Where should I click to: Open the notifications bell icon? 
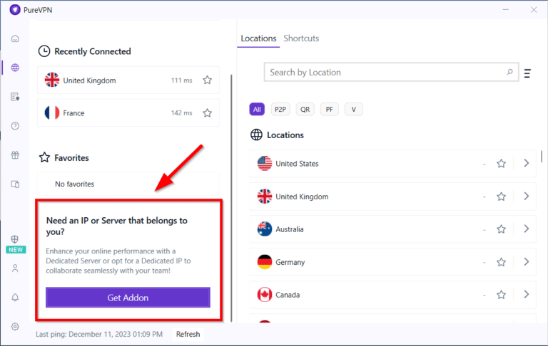[x=15, y=297]
